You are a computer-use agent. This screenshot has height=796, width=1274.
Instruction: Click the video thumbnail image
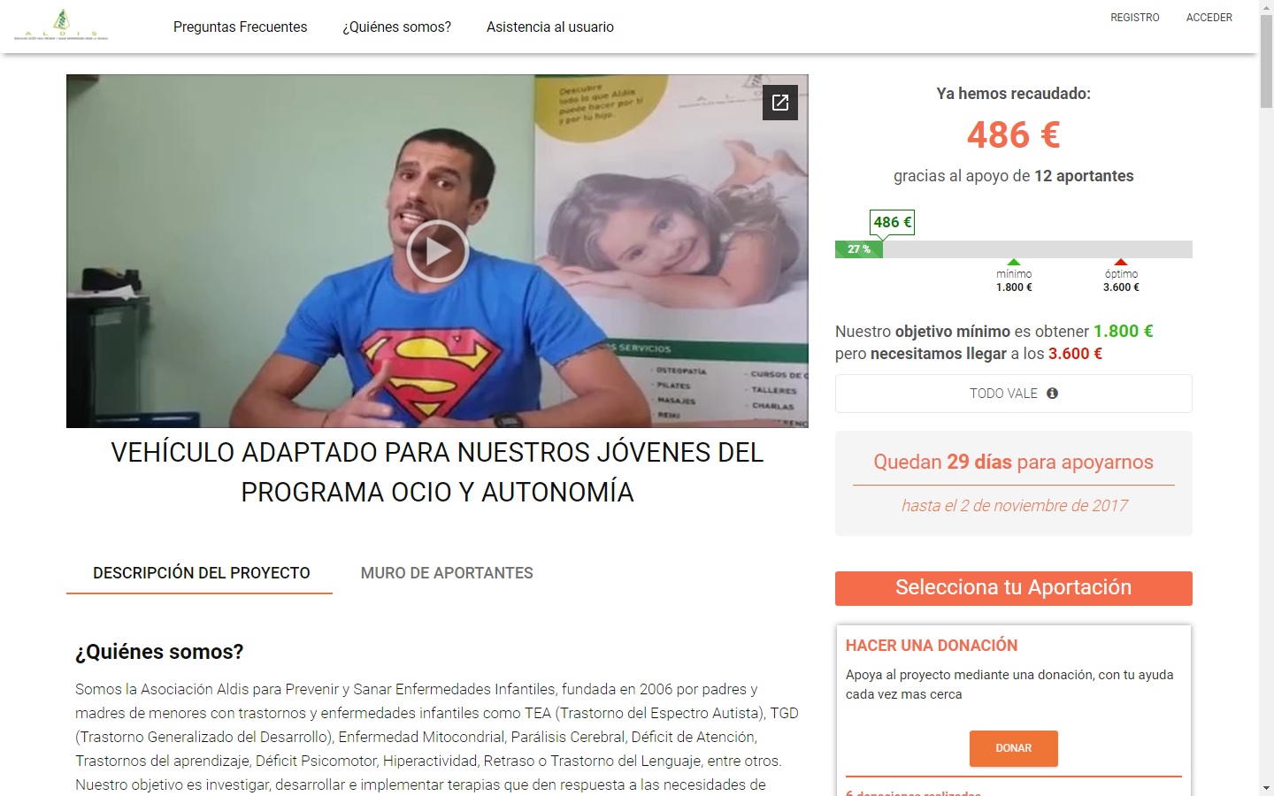tap(437, 251)
